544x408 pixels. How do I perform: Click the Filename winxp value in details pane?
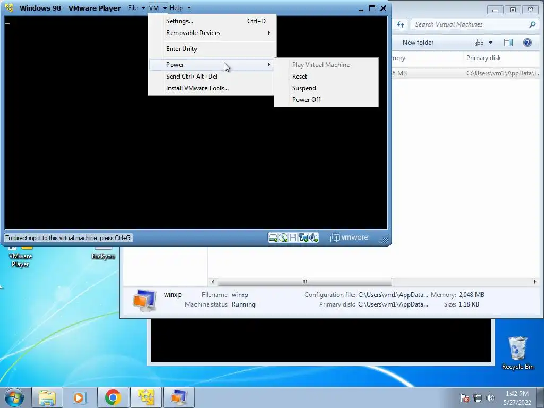tap(240, 295)
